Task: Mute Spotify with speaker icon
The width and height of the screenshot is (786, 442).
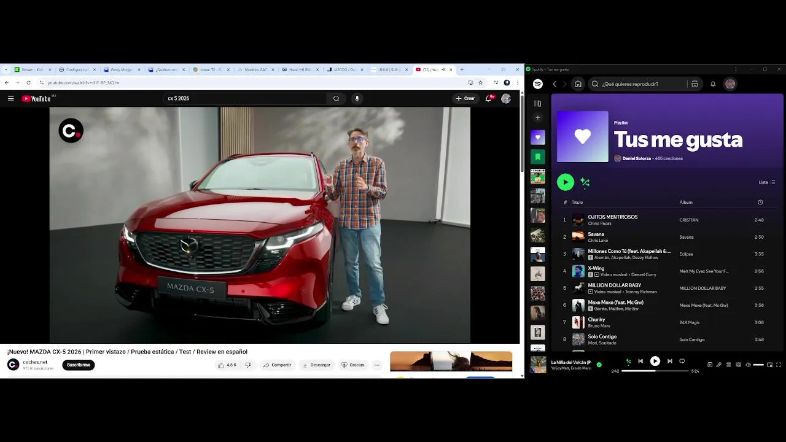Action: [x=748, y=365]
